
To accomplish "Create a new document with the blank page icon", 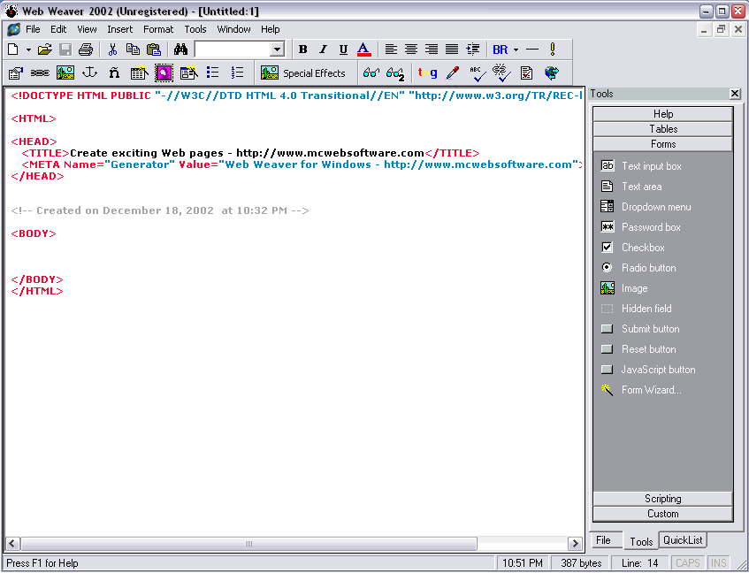I will pos(13,50).
